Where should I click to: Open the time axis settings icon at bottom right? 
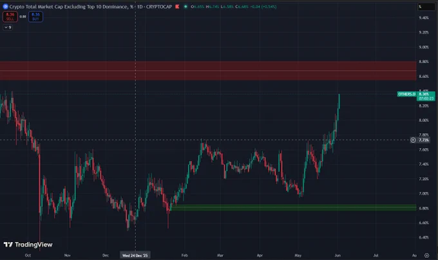pyautogui.click(x=426, y=255)
